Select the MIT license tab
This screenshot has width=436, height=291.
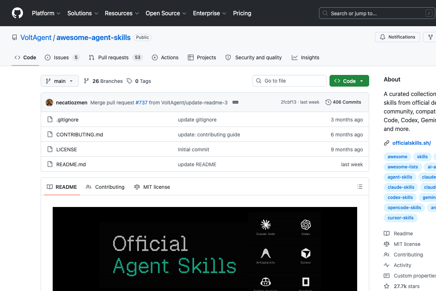tap(152, 187)
